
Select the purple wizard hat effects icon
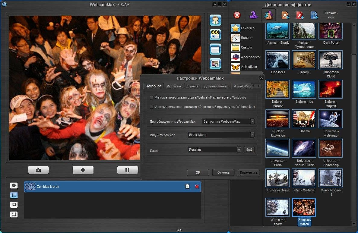coord(254,15)
